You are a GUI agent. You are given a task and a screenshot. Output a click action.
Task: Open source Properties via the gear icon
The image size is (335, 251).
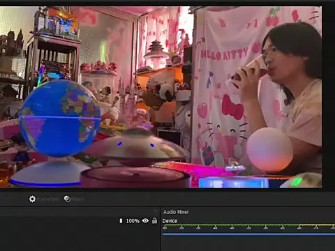(x=32, y=199)
